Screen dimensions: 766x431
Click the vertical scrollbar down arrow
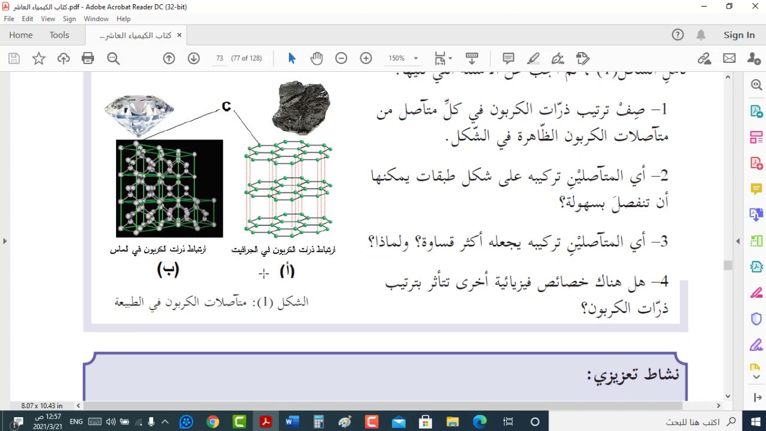point(728,396)
